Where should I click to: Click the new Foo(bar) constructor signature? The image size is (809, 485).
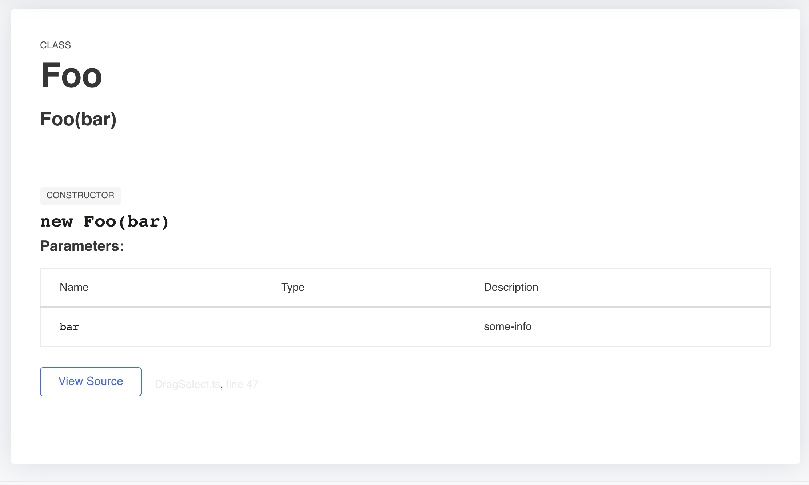[105, 222]
